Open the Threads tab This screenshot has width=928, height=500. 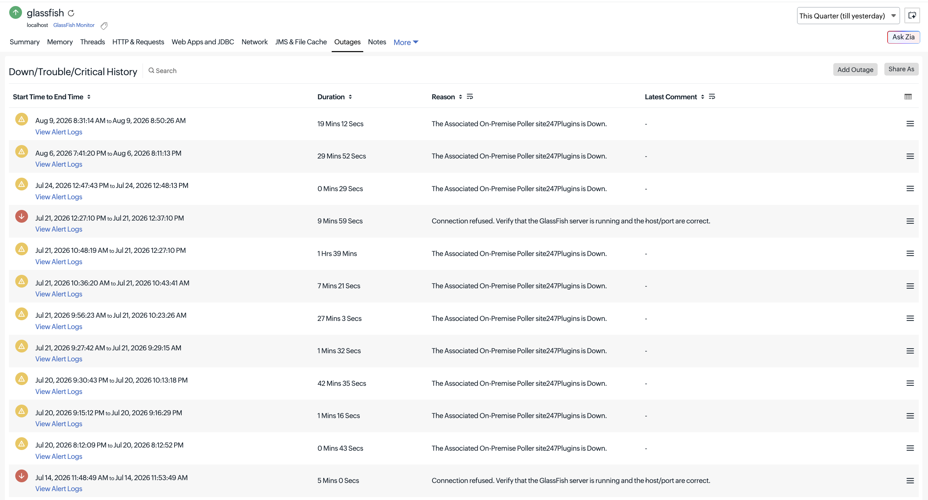[x=93, y=42]
